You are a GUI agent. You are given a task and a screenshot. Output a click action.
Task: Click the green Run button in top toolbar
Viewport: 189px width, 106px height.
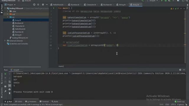click(x=162, y=1)
